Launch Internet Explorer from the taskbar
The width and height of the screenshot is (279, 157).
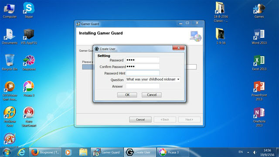pyautogui.click(x=21, y=152)
